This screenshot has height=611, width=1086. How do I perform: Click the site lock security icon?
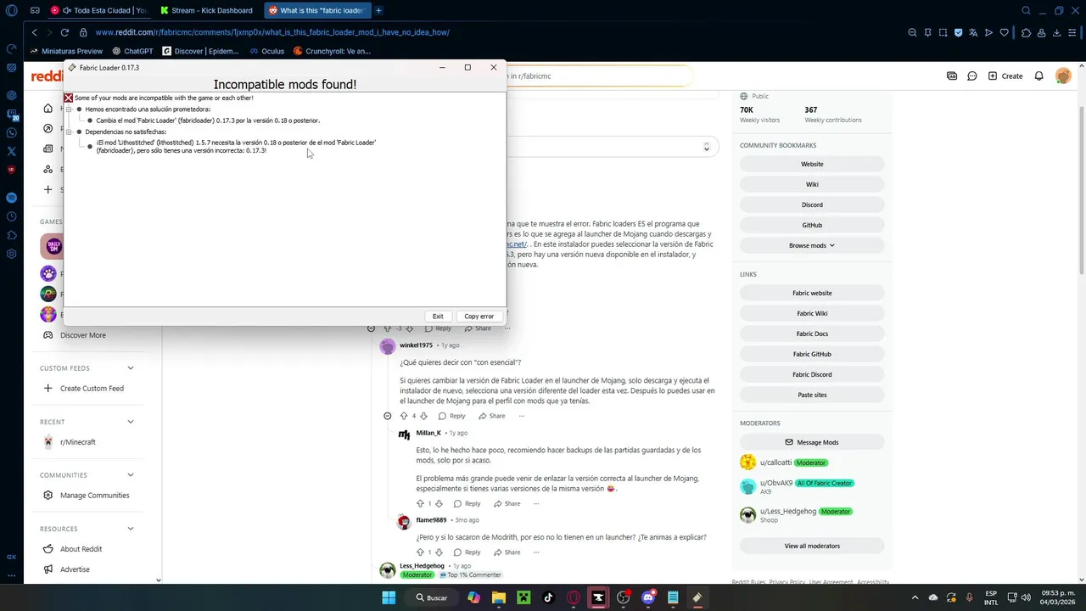click(x=83, y=32)
